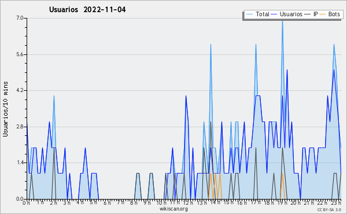347x214 pixels.
Task: Click the Total peak of 6 near 17 h
Action: tap(256, 45)
